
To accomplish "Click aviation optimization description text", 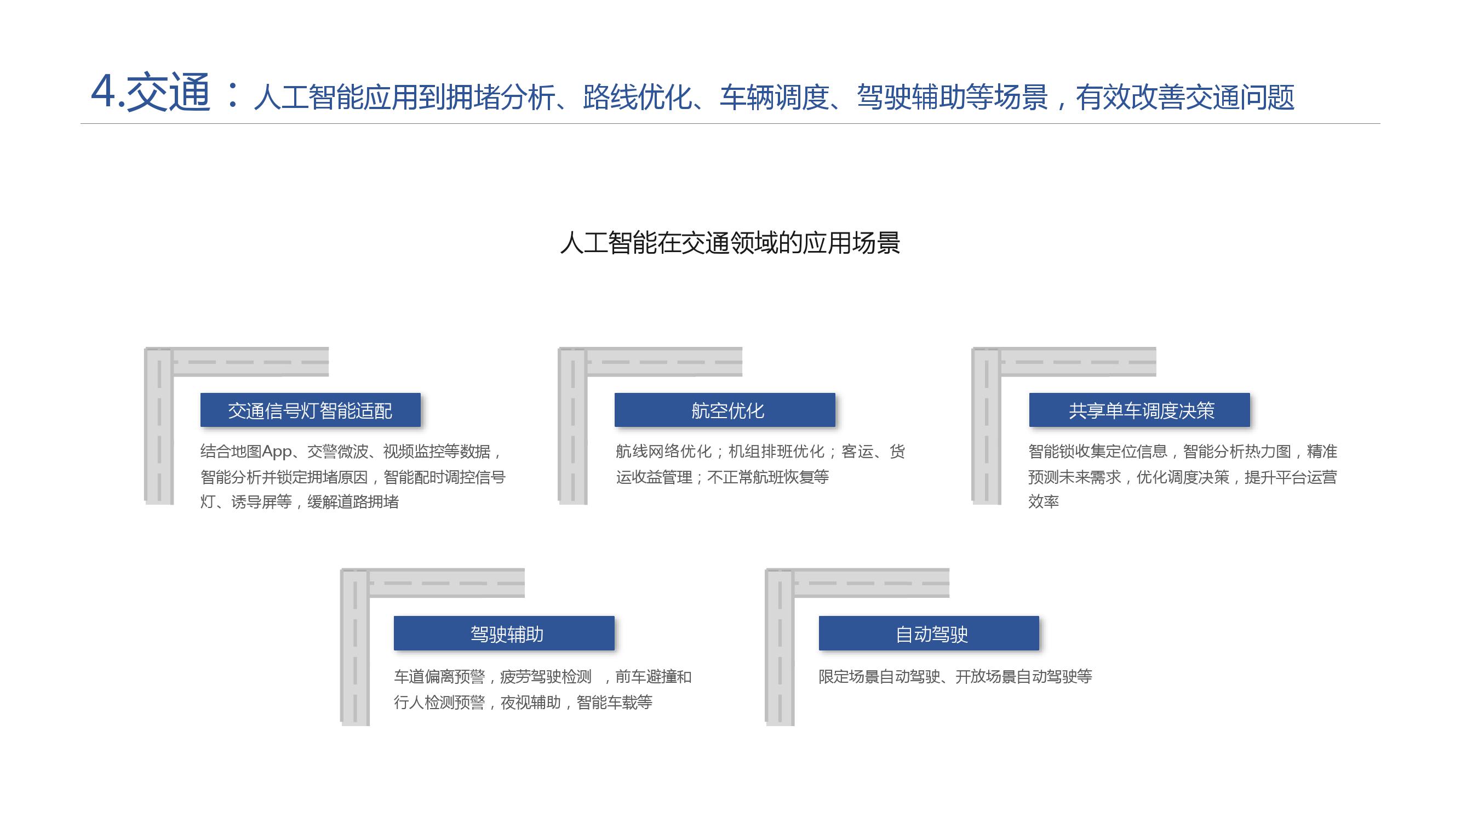I will point(760,464).
